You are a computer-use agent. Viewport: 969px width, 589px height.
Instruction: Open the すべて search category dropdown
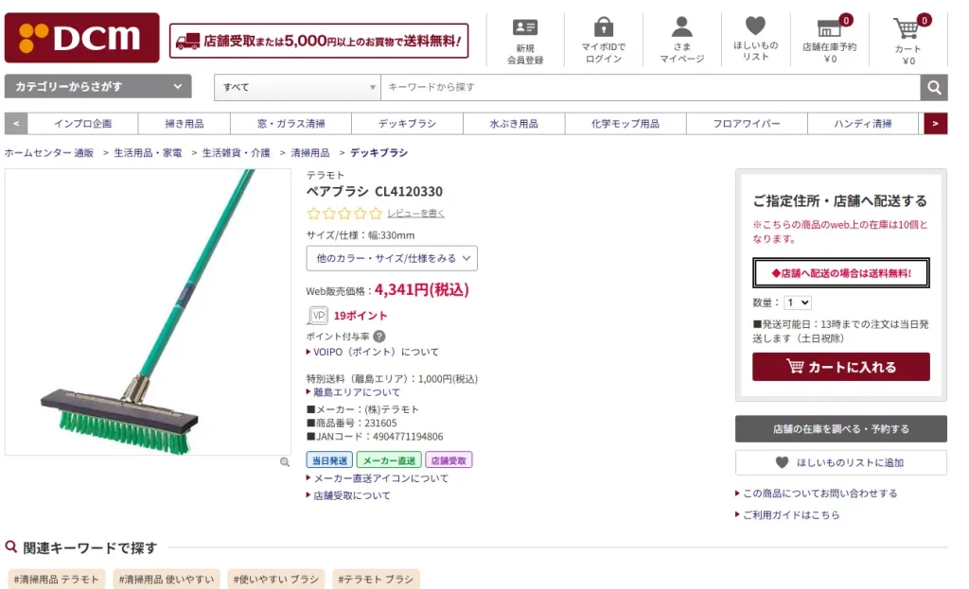pos(296,87)
